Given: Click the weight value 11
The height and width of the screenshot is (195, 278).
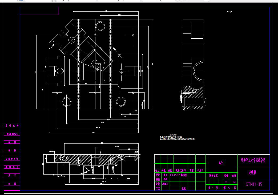Looking at the screenshot, I should click(226, 182).
